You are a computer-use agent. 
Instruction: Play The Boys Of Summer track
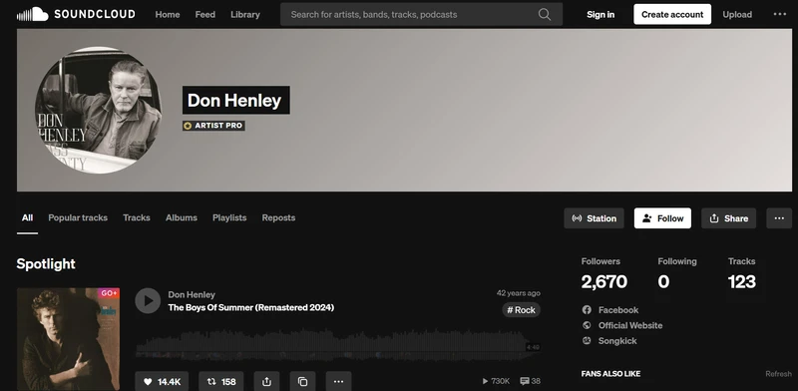(148, 301)
